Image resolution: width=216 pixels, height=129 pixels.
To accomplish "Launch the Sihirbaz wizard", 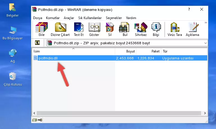I will [x=141, y=29].
